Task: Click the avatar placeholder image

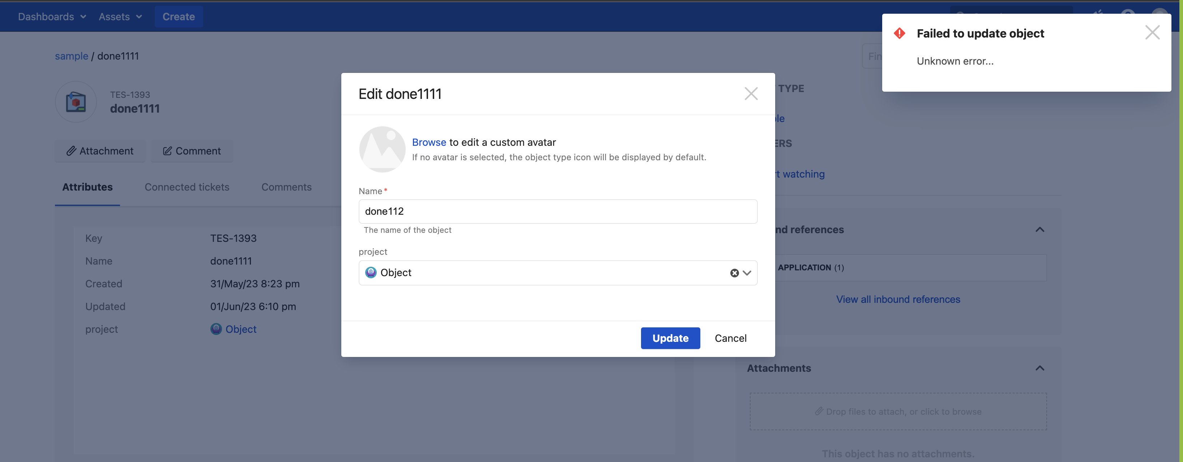Action: 382,149
